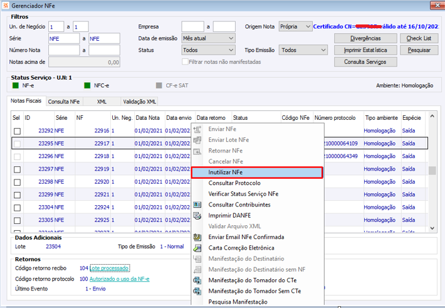The image size is (445, 308).
Task: Click the green NFC-e status indicator
Action: click(x=88, y=85)
